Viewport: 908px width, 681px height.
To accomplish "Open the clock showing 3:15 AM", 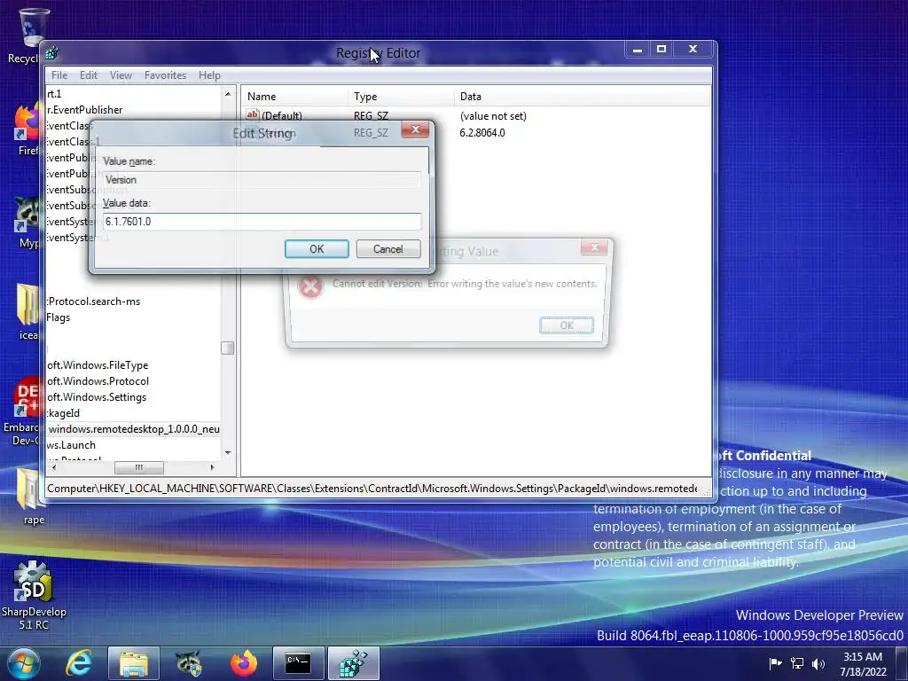I will coord(863,663).
